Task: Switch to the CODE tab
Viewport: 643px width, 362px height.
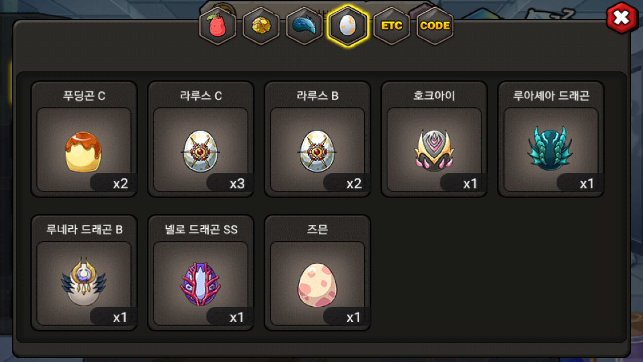Action: pyautogui.click(x=435, y=26)
